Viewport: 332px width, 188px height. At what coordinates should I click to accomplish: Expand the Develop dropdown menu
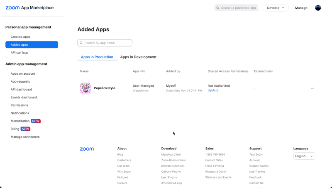tap(276, 8)
